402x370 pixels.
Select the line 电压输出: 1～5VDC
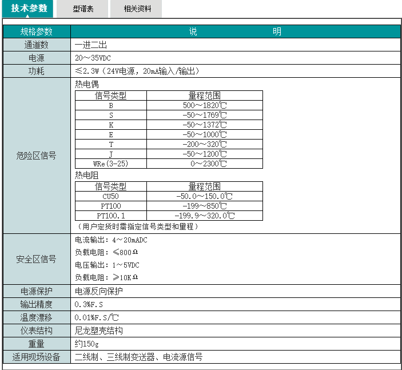tap(107, 265)
